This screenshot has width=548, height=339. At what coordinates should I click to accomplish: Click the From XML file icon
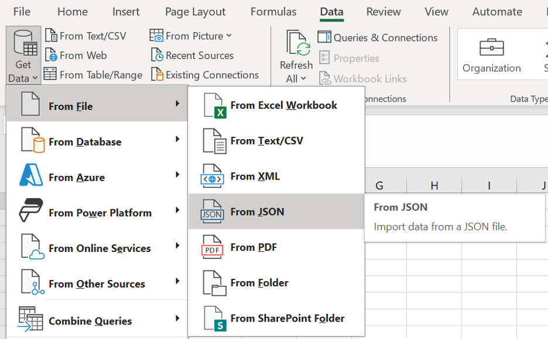coord(212,176)
